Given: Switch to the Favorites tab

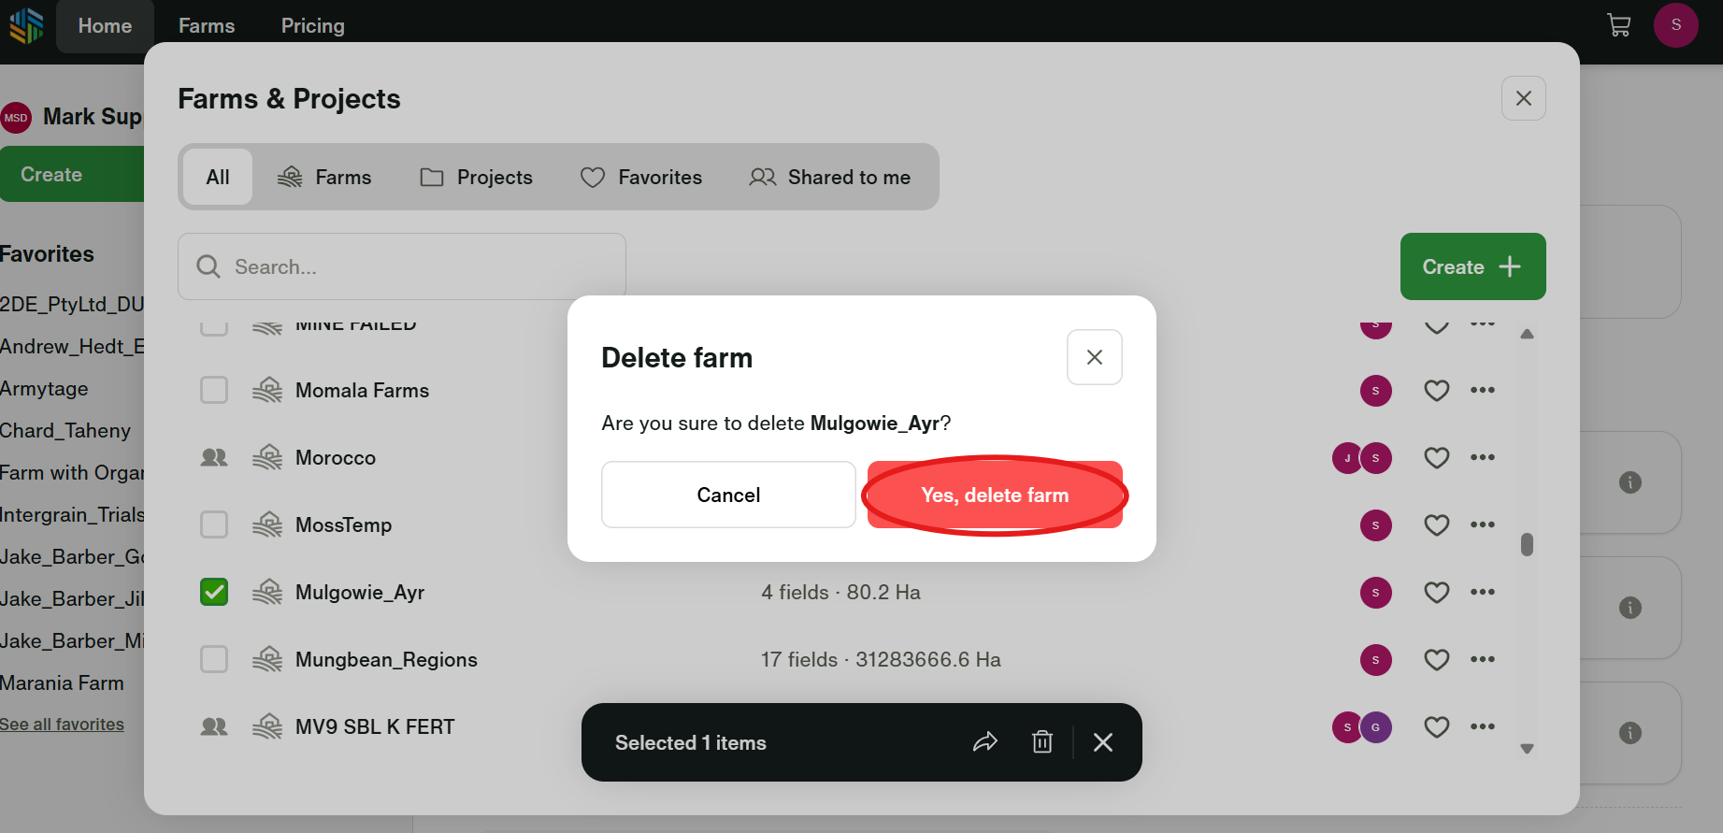Looking at the screenshot, I should click(641, 178).
